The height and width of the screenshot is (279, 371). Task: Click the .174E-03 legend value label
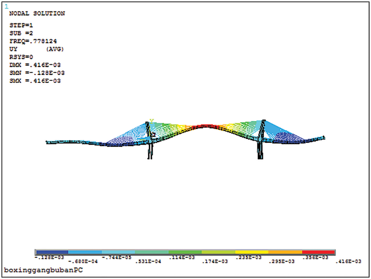coord(215,262)
